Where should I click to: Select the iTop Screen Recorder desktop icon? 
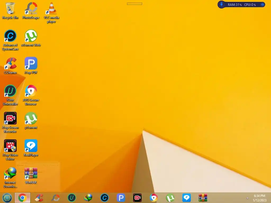click(x=10, y=122)
